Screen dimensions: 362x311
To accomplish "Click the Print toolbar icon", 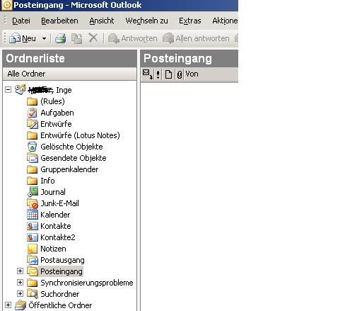I will tap(61, 38).
